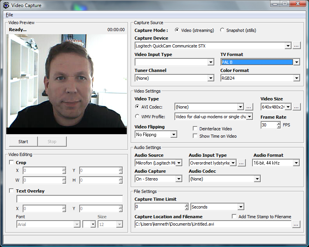309x247 pixels.
Task: Expand the TV Format dropdown
Action: (297, 62)
